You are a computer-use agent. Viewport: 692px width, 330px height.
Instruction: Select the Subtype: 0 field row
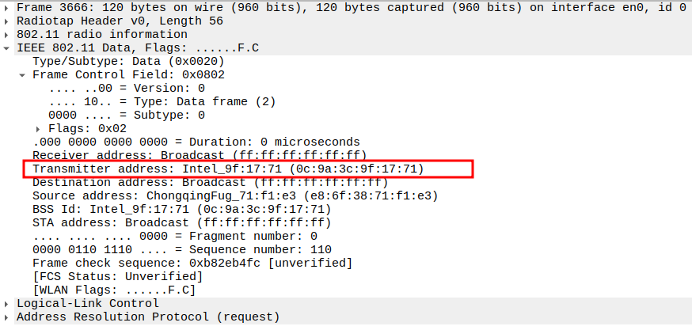(127, 115)
